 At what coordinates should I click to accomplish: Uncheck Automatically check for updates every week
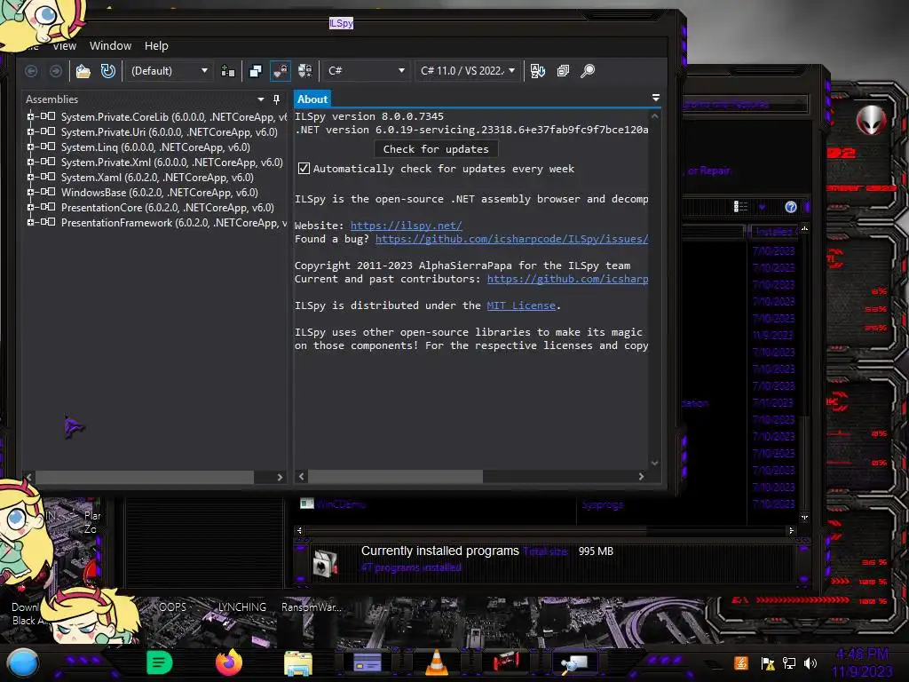tap(304, 169)
